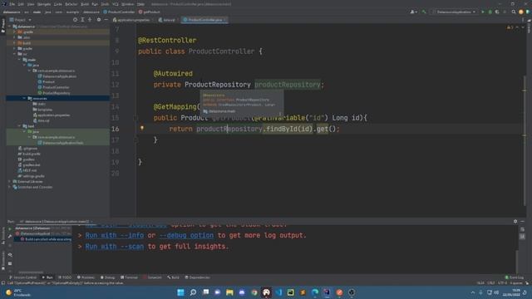Open Project panel settings gear
This screenshot has height=299, width=532.
[x=99, y=20]
